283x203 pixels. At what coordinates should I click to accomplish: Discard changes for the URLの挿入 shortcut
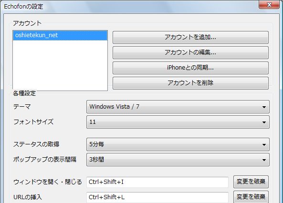(x=251, y=197)
